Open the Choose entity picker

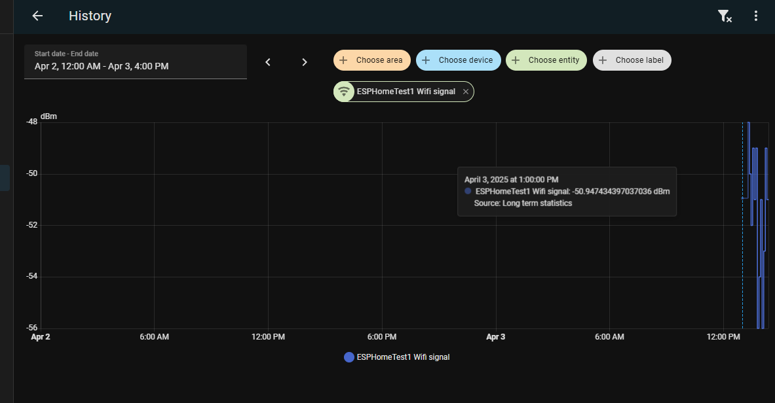pos(554,60)
